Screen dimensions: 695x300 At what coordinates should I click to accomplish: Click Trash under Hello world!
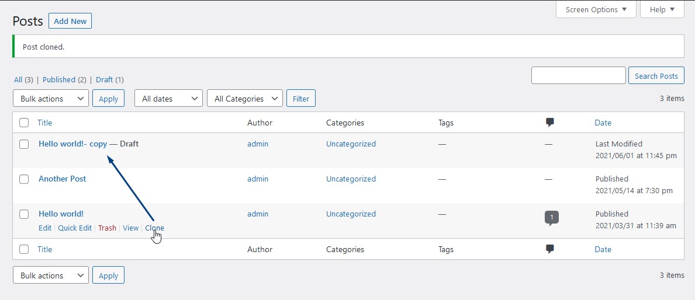108,228
